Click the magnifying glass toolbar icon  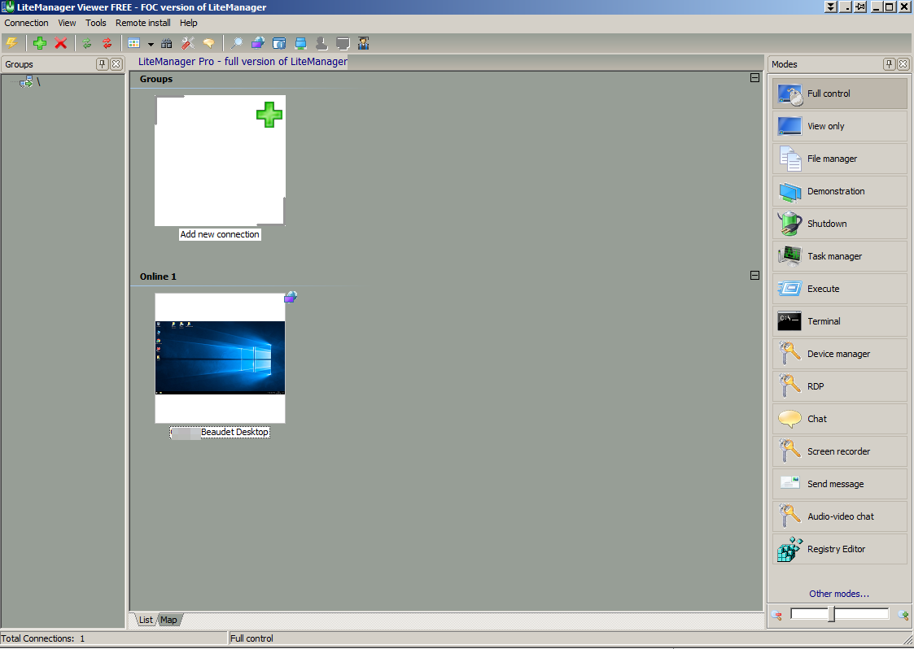click(x=237, y=43)
